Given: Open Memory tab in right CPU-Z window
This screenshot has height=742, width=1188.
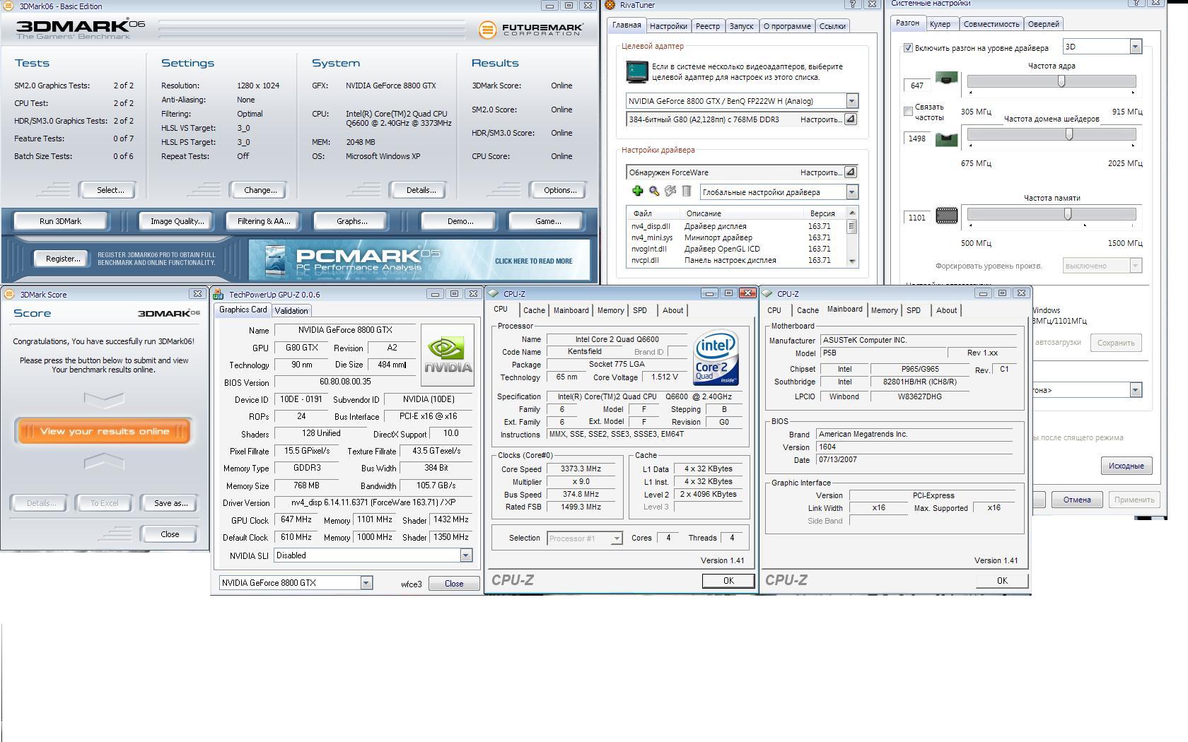Looking at the screenshot, I should tap(884, 310).
